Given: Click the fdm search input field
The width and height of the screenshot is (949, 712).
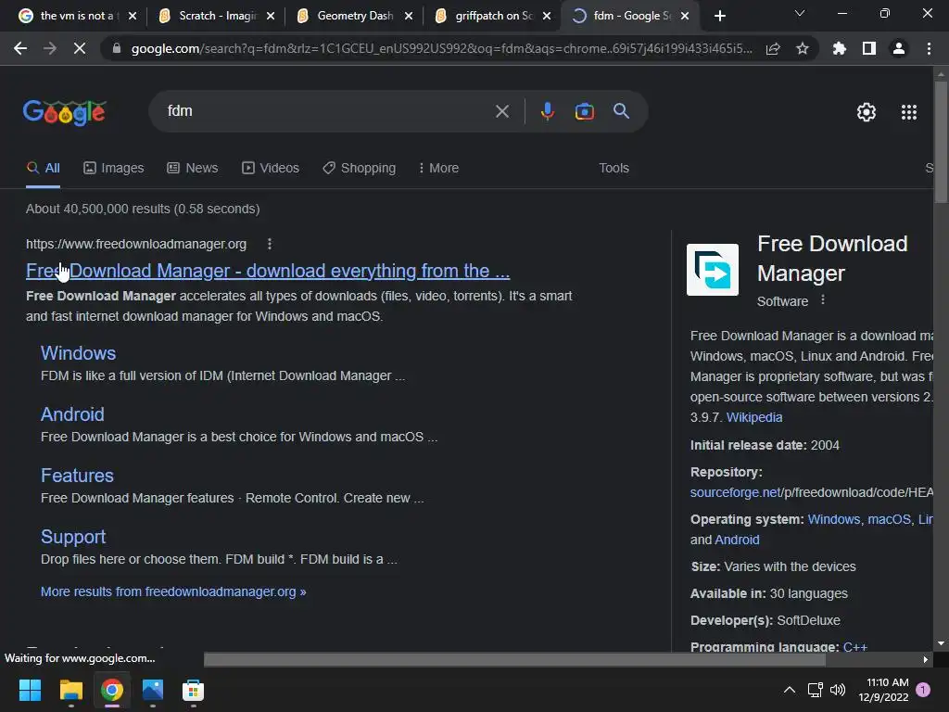Looking at the screenshot, I should [327, 111].
